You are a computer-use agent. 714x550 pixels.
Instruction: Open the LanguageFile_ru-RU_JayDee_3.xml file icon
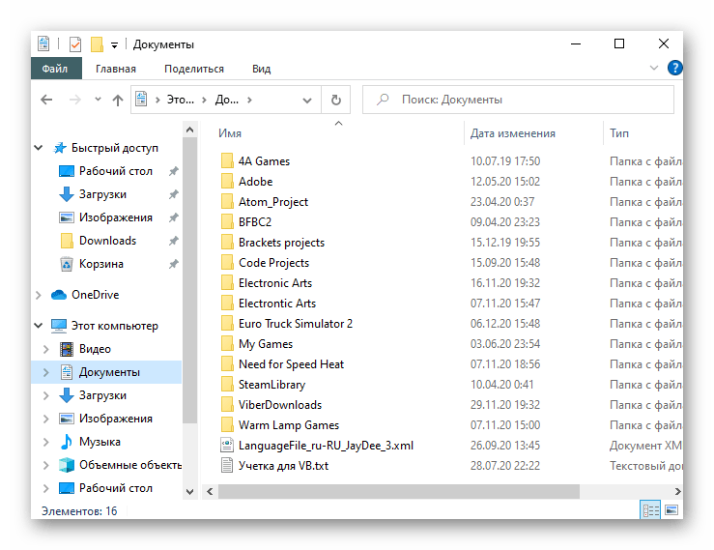(x=227, y=446)
